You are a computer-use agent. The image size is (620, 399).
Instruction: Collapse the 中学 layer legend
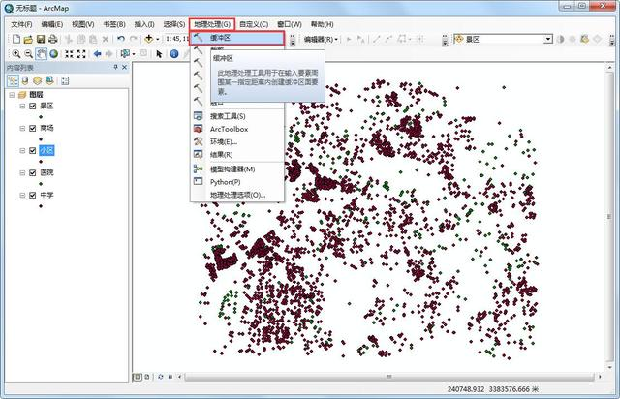point(22,195)
